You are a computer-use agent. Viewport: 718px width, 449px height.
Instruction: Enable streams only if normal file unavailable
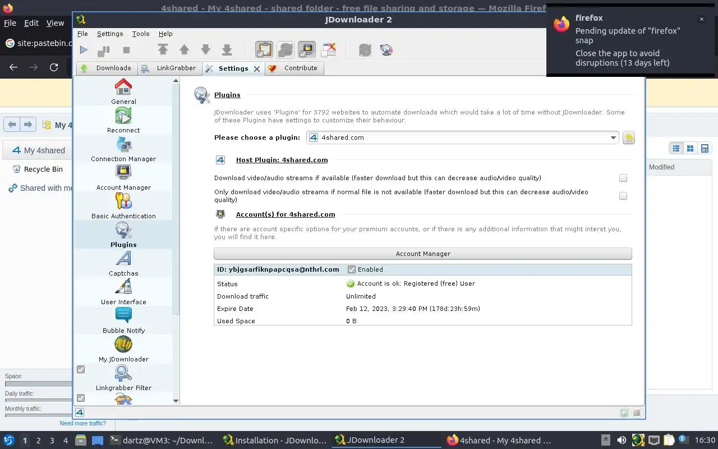click(623, 196)
